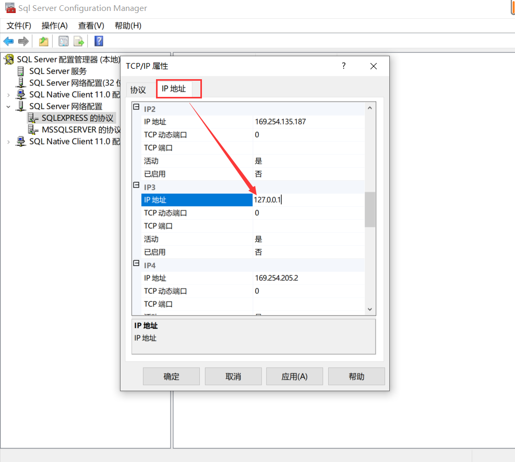Click IP3 TCP 端口 row

[253, 226]
